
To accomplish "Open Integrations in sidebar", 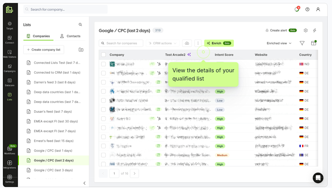I will click(10, 164).
